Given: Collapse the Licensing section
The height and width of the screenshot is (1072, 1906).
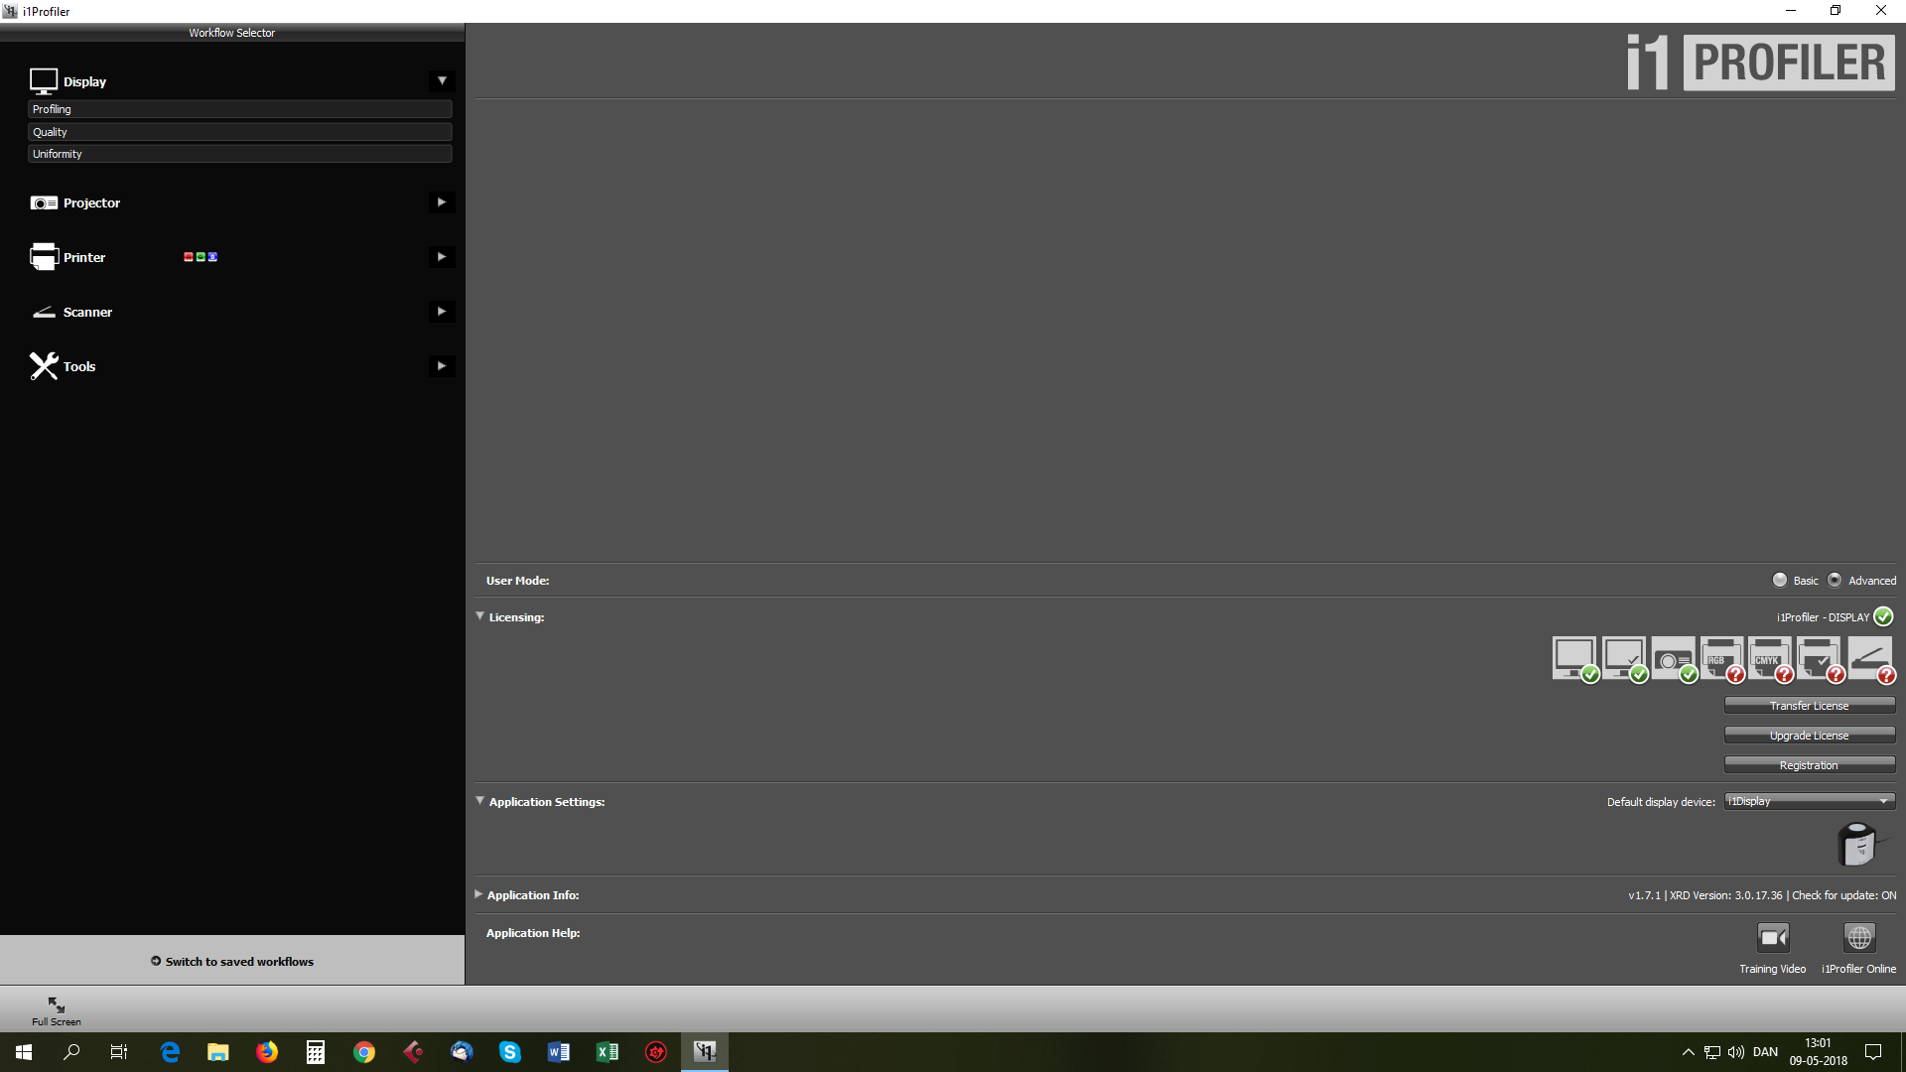Looking at the screenshot, I should point(480,616).
